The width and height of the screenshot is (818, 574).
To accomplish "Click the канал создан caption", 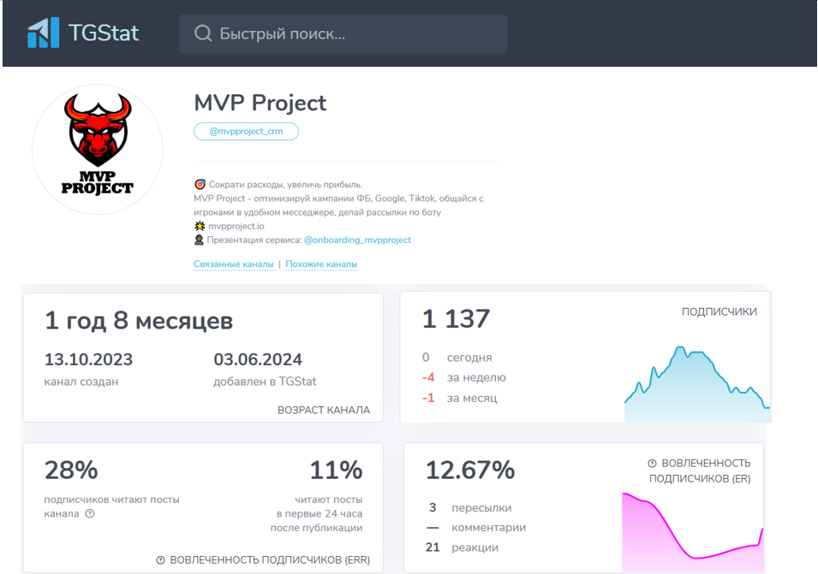I will [x=81, y=382].
